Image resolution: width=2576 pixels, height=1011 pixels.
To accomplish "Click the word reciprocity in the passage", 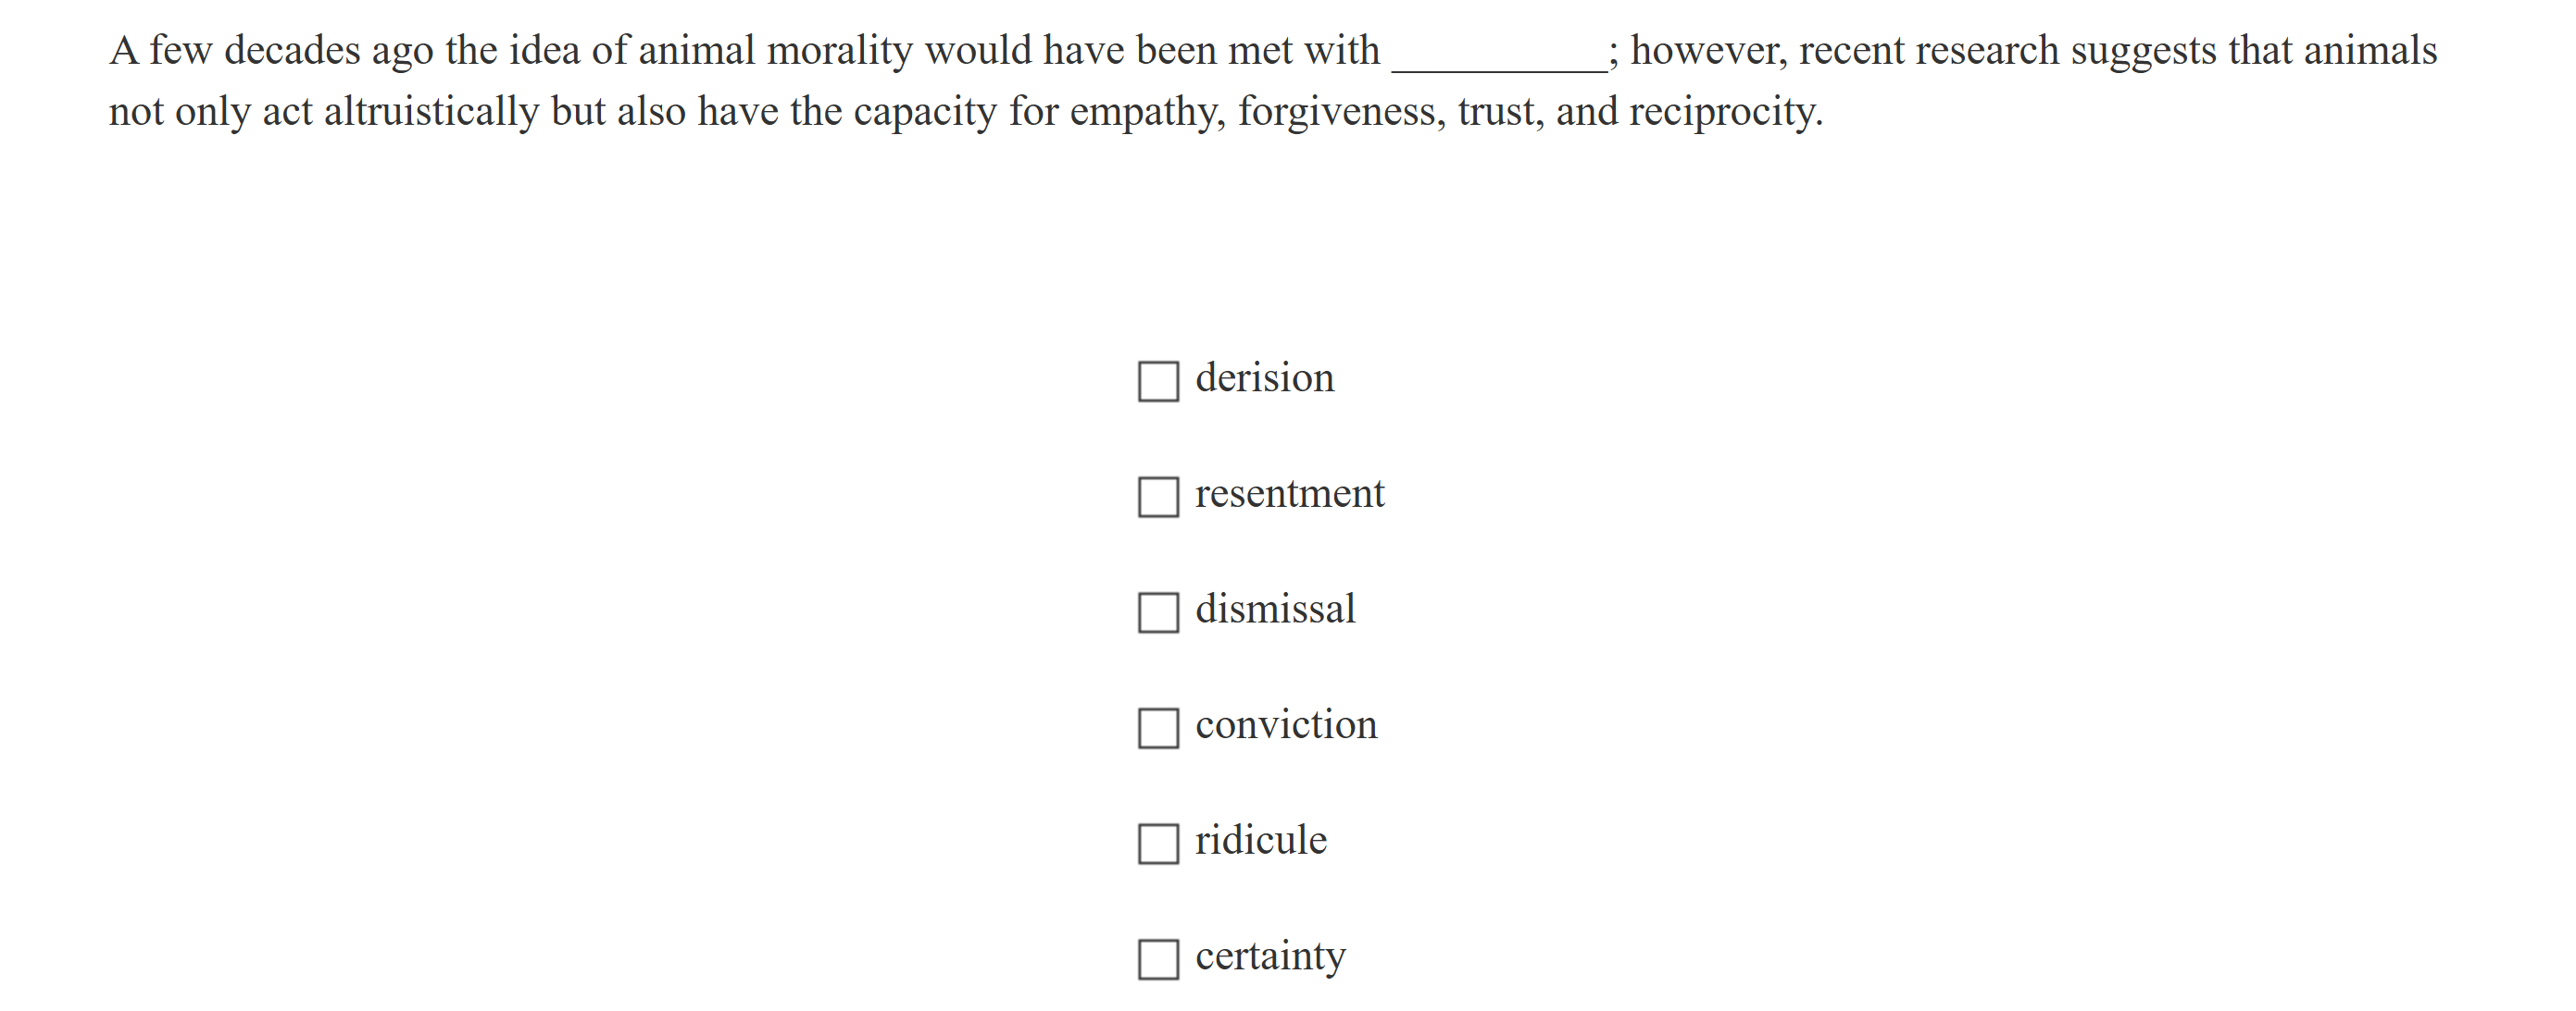I will click(x=1725, y=112).
